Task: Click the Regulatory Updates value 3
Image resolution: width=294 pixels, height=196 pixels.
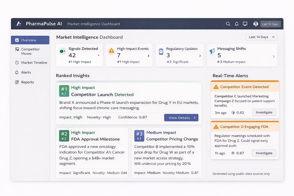Action: [x=168, y=55]
